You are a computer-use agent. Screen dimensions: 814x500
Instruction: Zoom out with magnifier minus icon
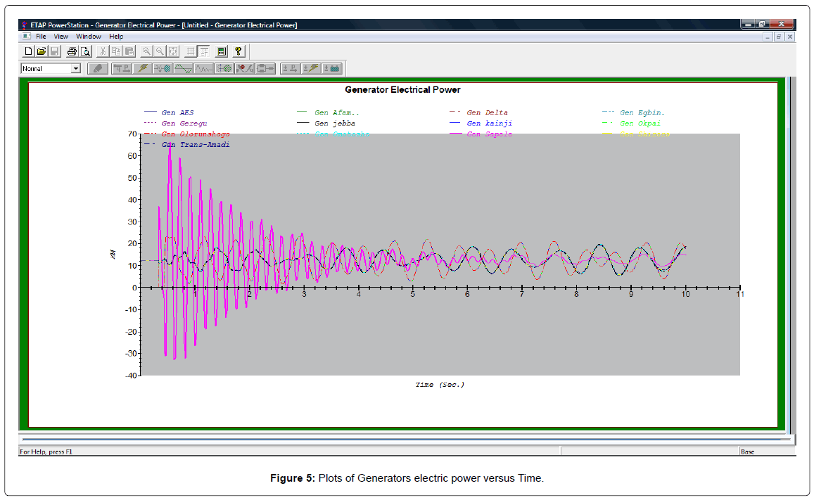(x=160, y=51)
